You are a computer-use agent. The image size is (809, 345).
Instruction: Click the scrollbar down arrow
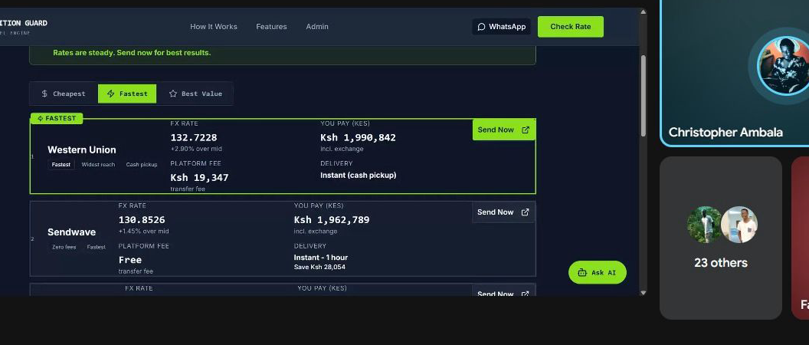(643, 292)
